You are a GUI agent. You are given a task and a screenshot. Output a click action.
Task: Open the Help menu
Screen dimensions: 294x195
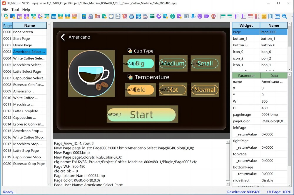[26, 10]
